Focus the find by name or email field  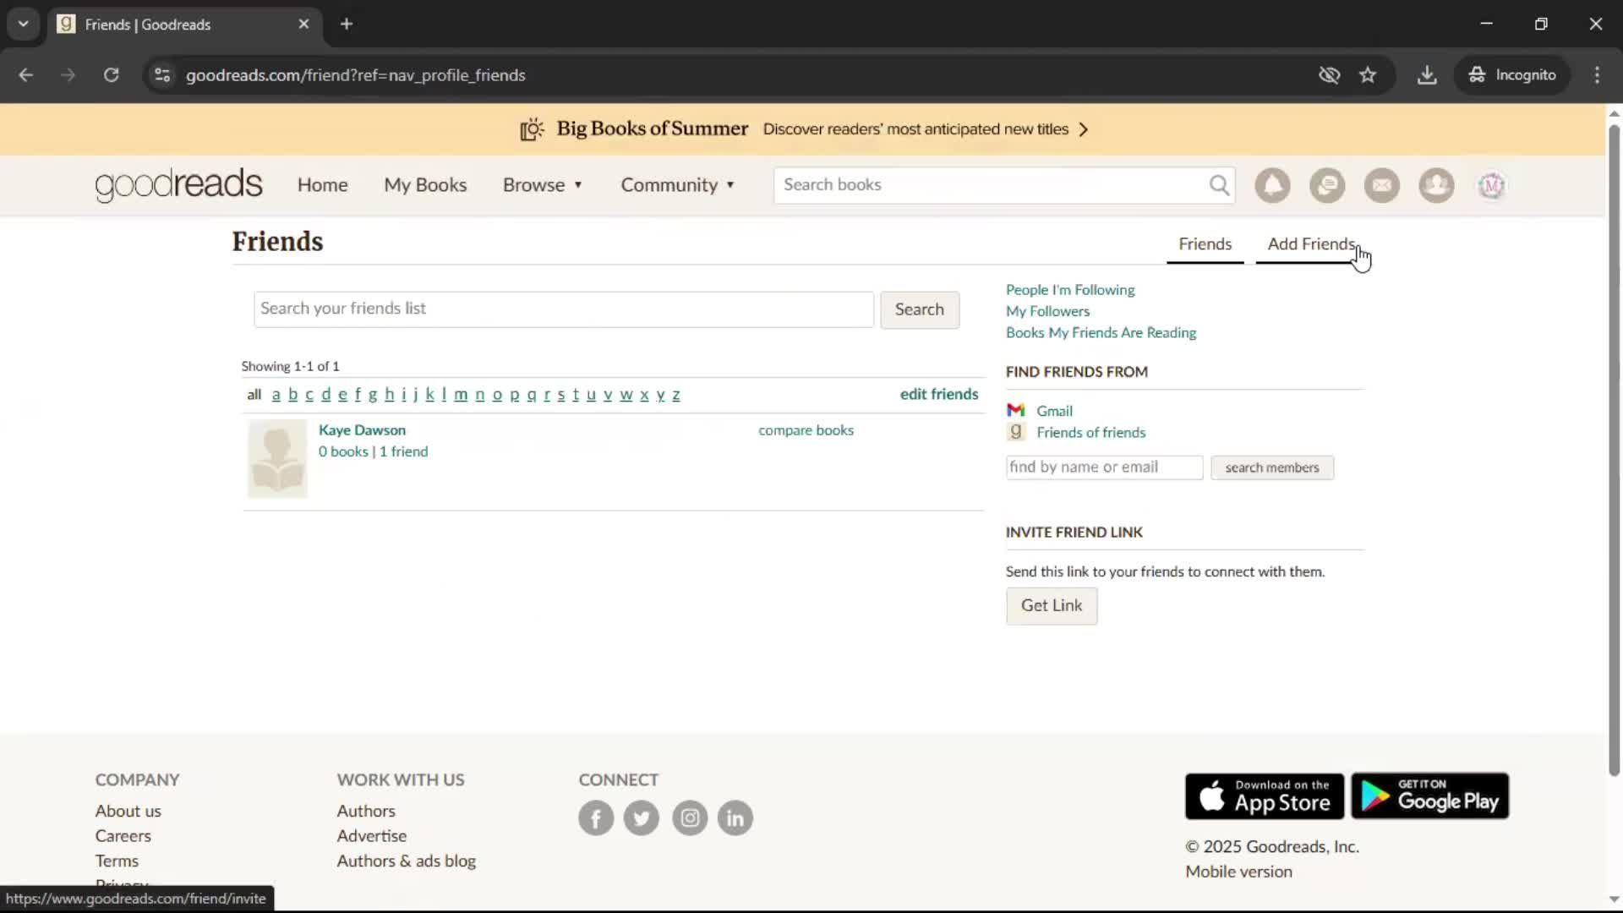(1104, 467)
